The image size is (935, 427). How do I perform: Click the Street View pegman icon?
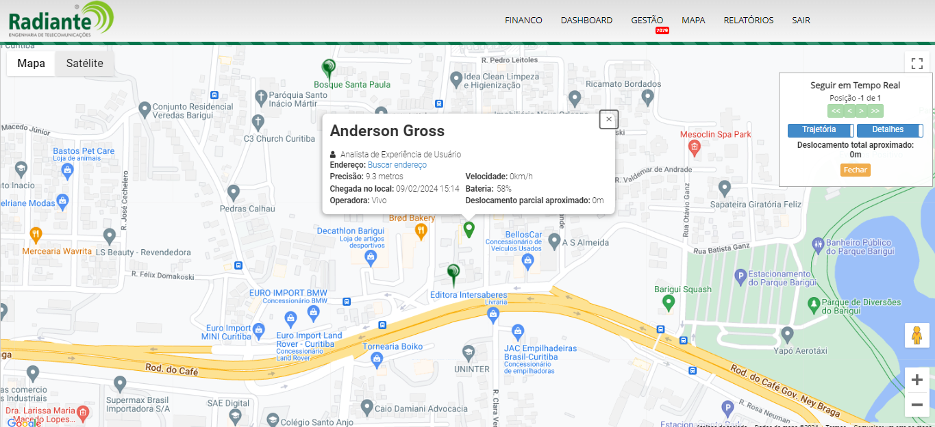[x=917, y=335]
